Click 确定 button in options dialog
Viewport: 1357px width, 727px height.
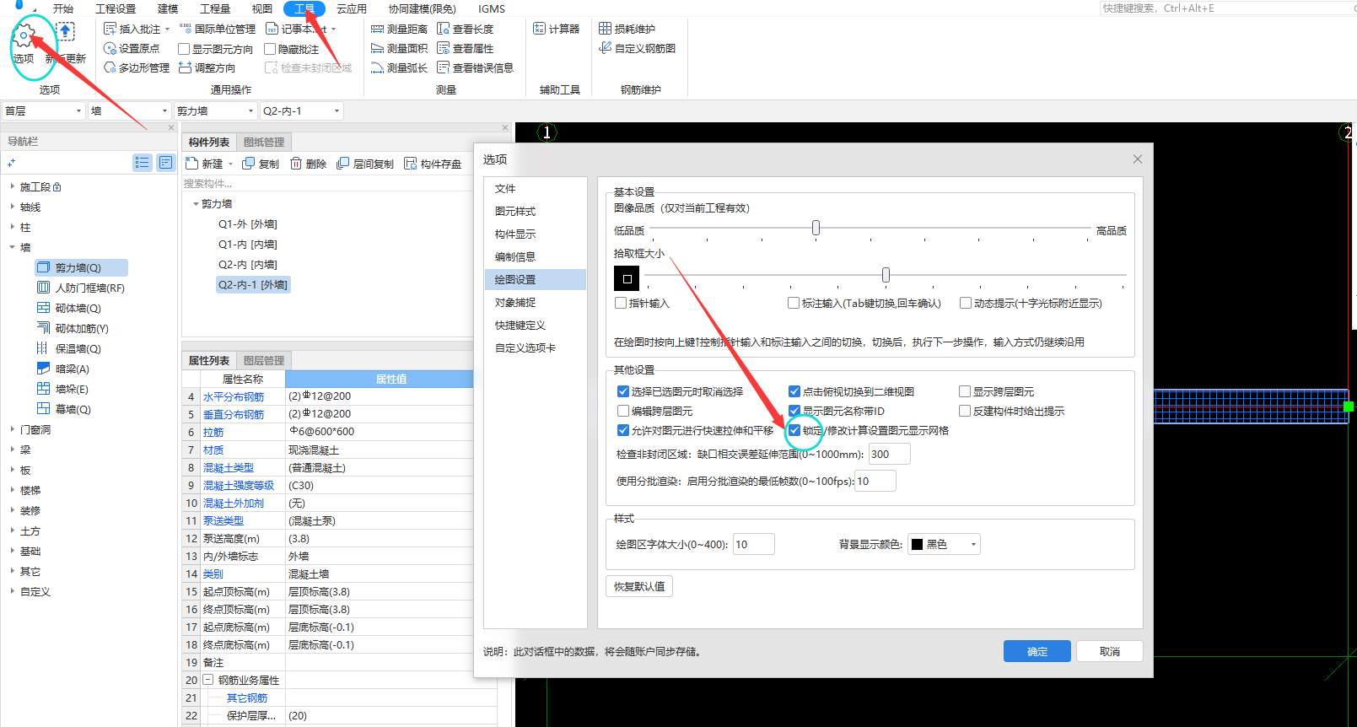pos(1037,651)
